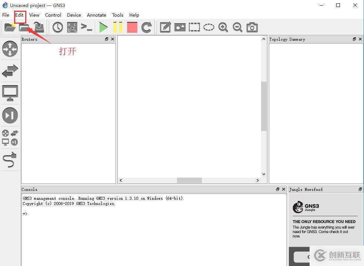The width and height of the screenshot is (364, 266).
Task: Click workspace scroll left arrow
Action: 121,180
